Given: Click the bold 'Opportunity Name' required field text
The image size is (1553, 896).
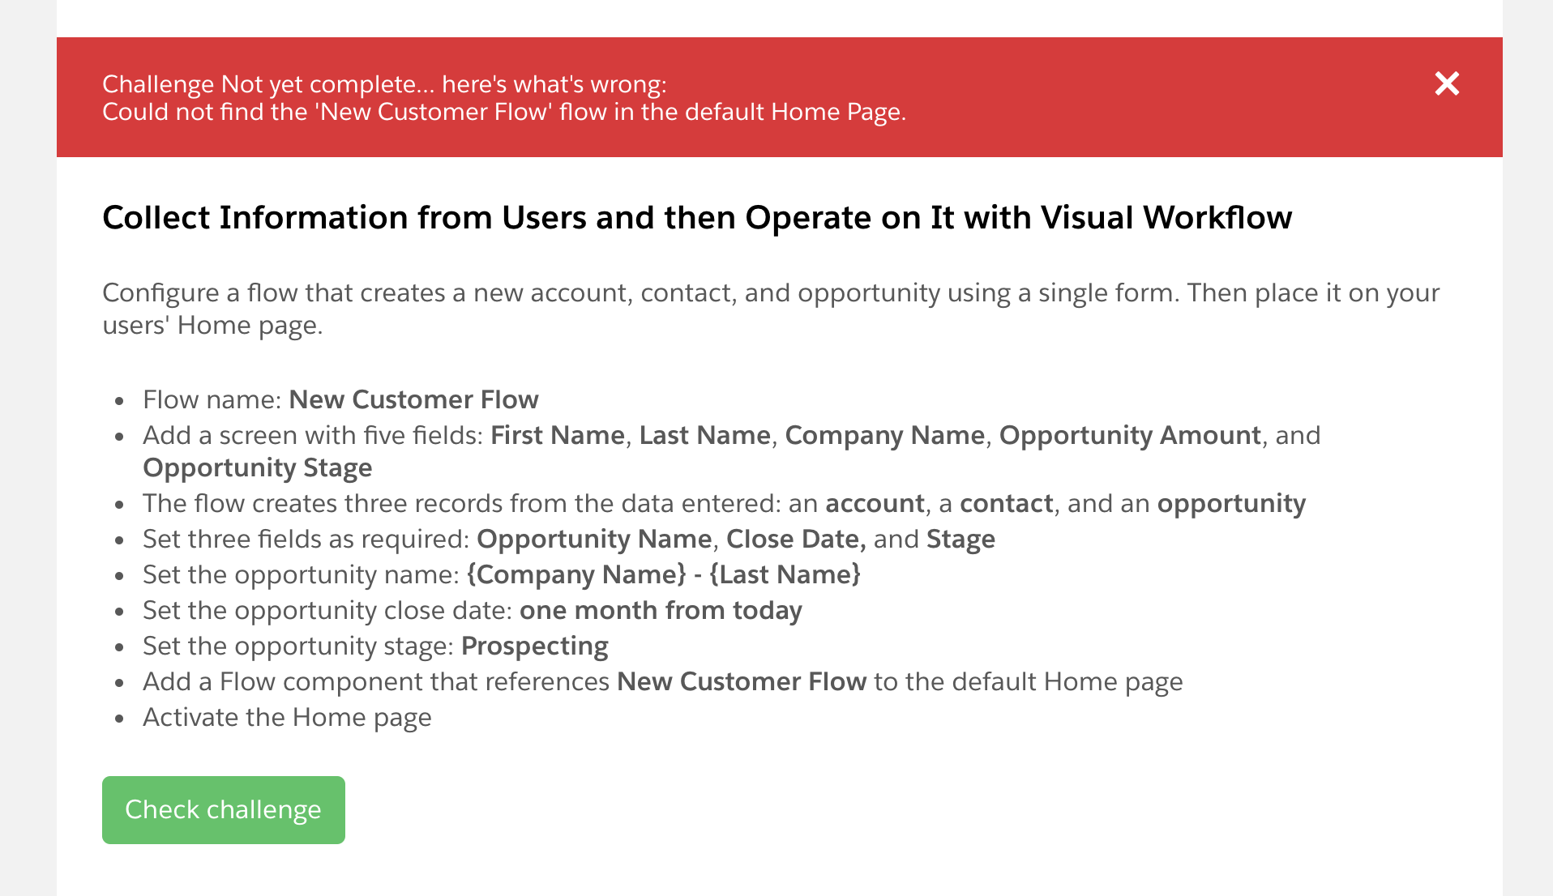Looking at the screenshot, I should point(594,539).
